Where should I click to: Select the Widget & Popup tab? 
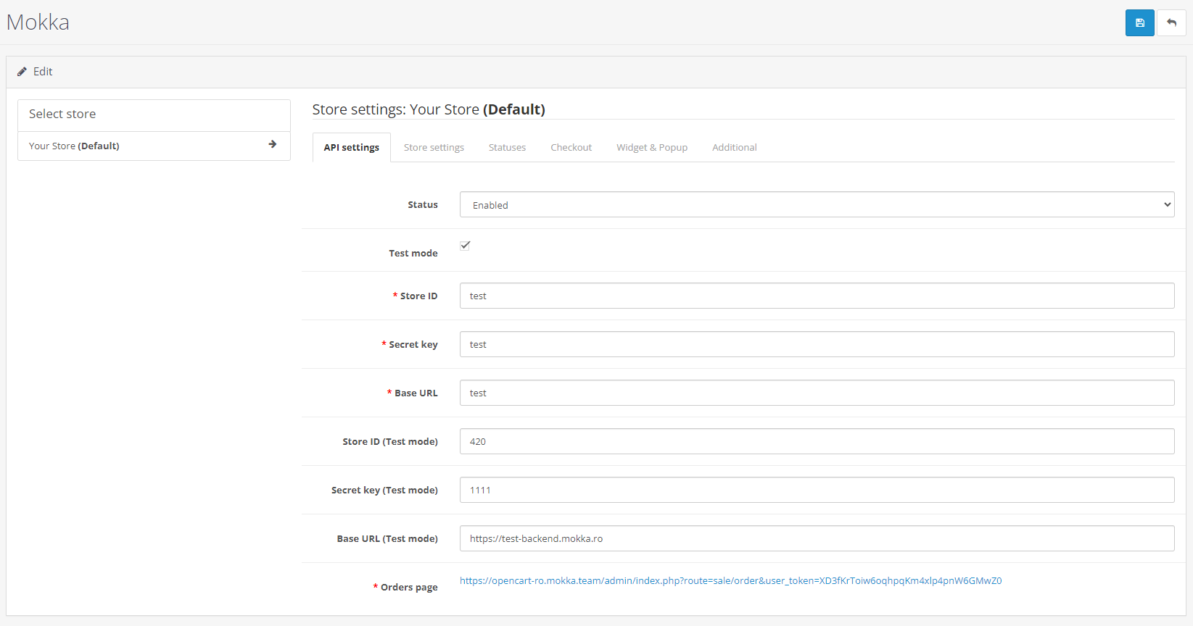[x=652, y=148]
